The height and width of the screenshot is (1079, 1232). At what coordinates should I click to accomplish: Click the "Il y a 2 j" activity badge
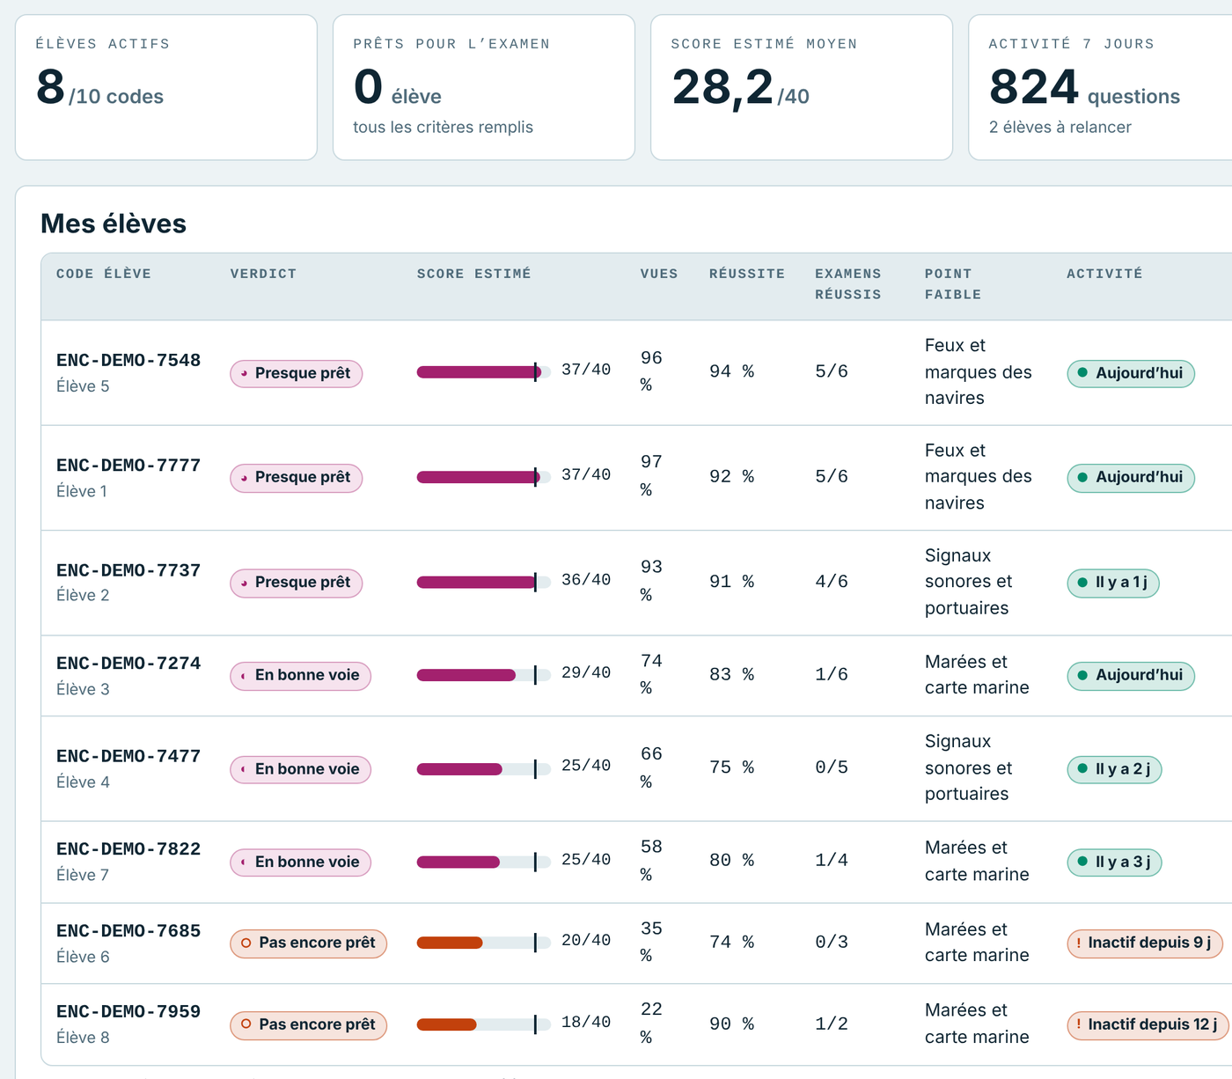click(x=1115, y=769)
